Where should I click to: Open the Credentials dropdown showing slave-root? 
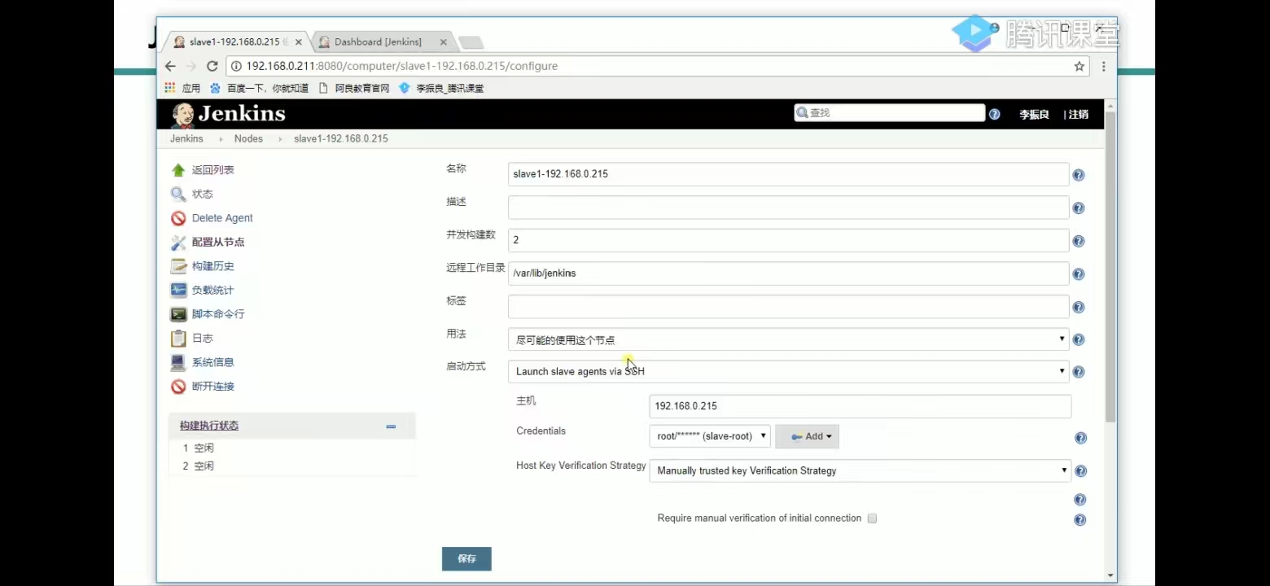710,436
